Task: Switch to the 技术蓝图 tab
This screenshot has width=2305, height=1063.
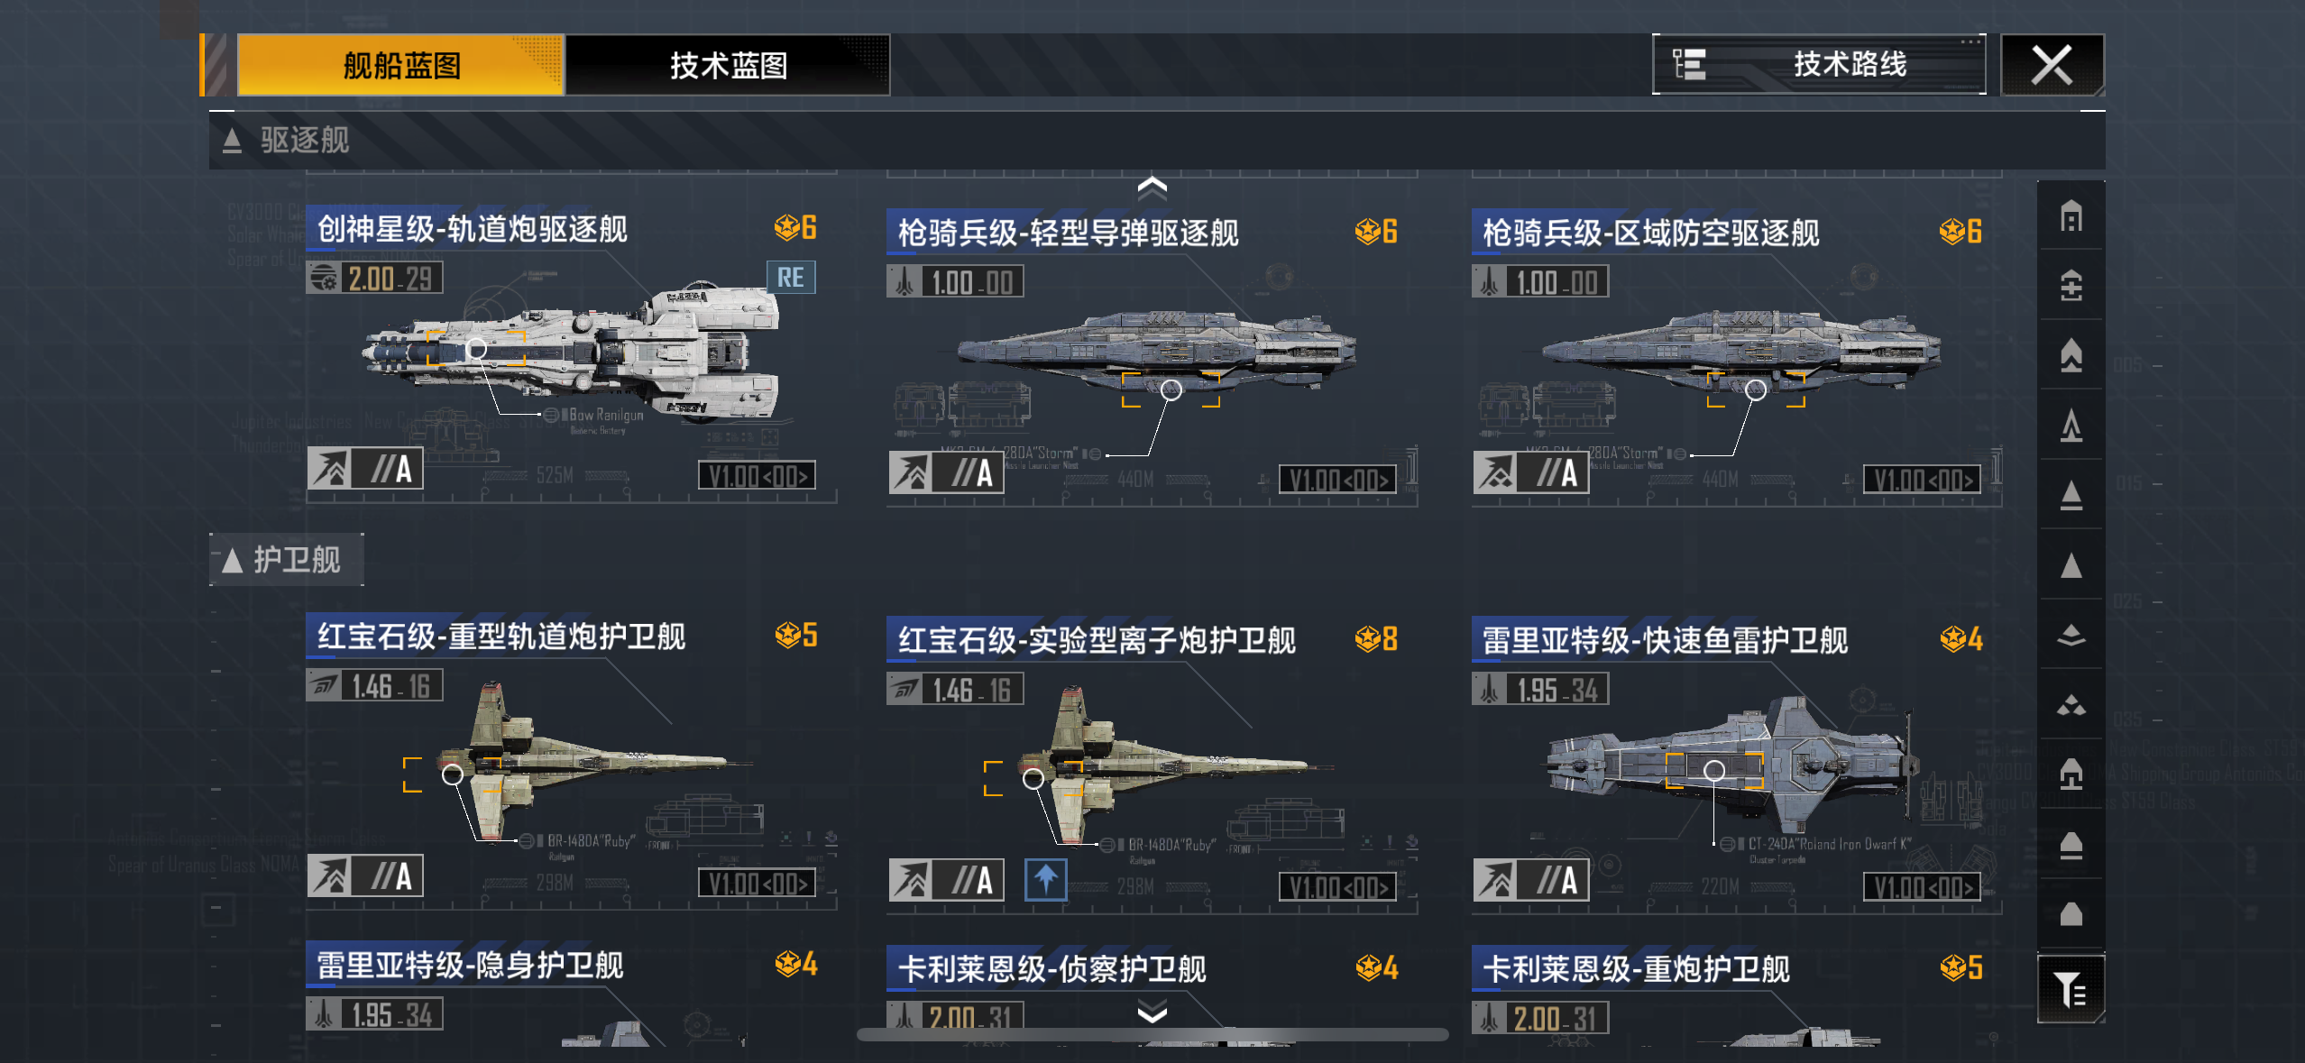Action: coord(728,65)
